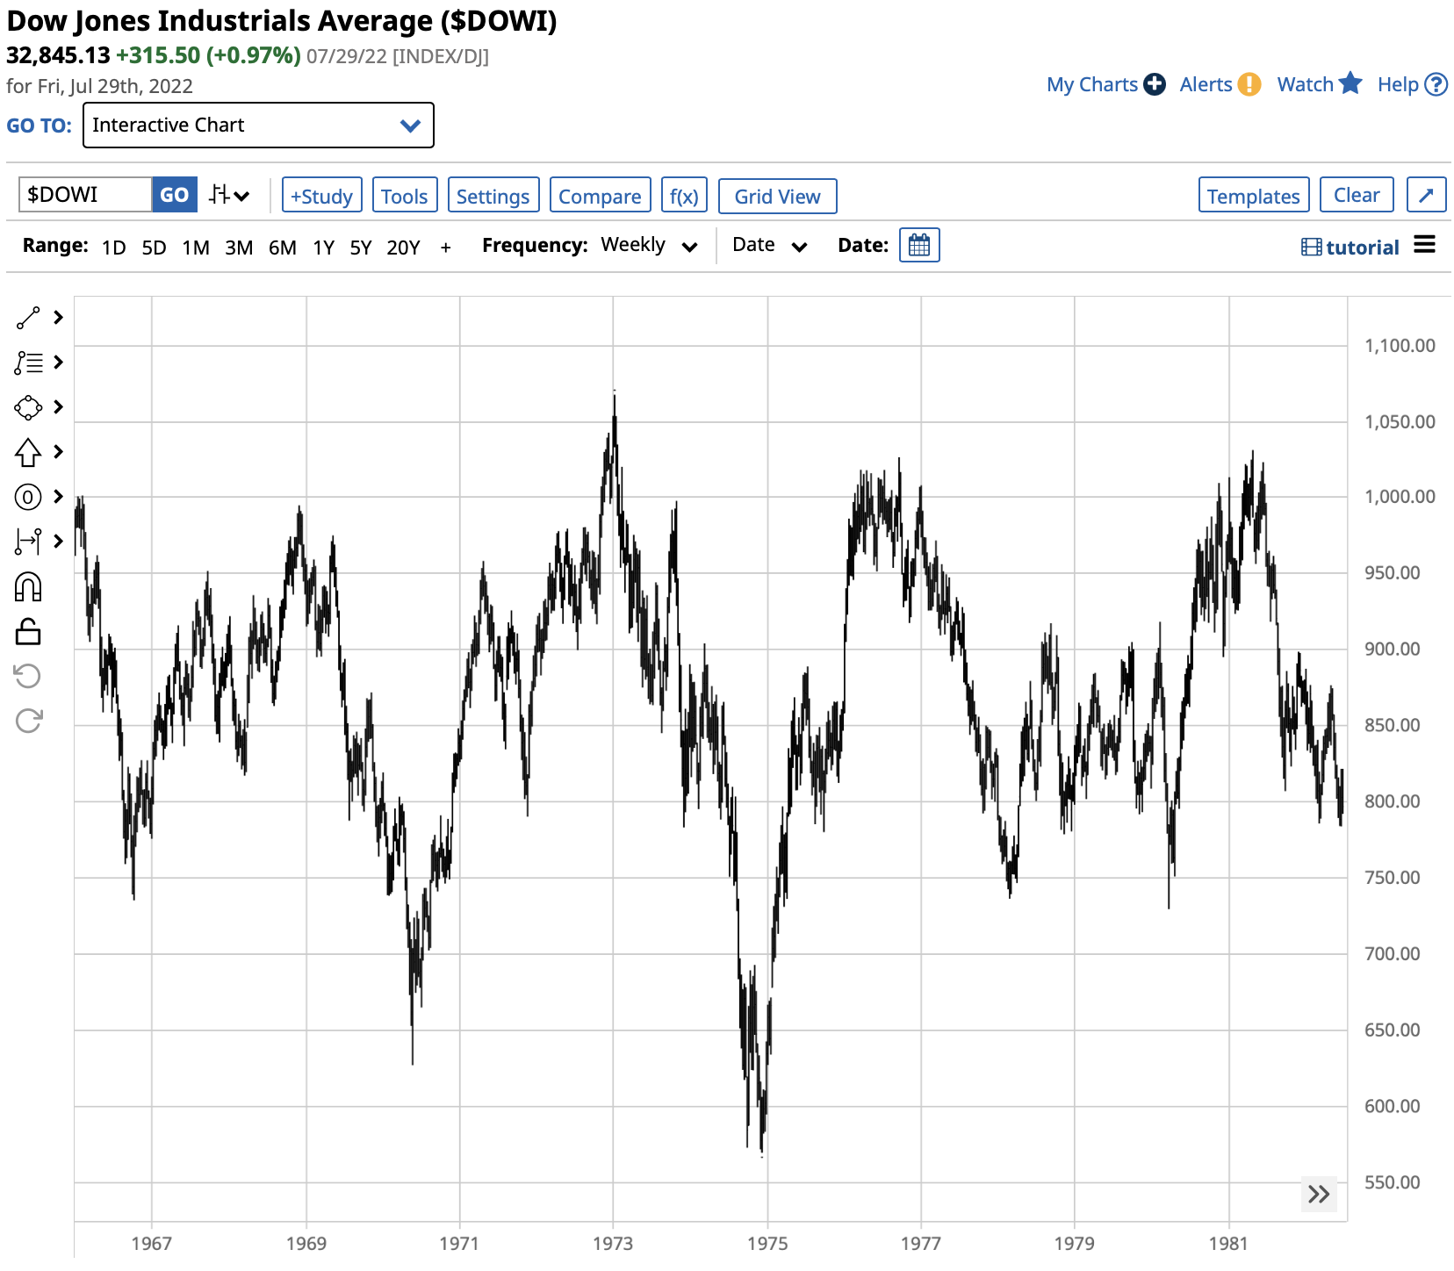Screen dimensions: 1454x1271
Task: Expand the Fibonacci tools submenu chevron
Action: point(59,497)
